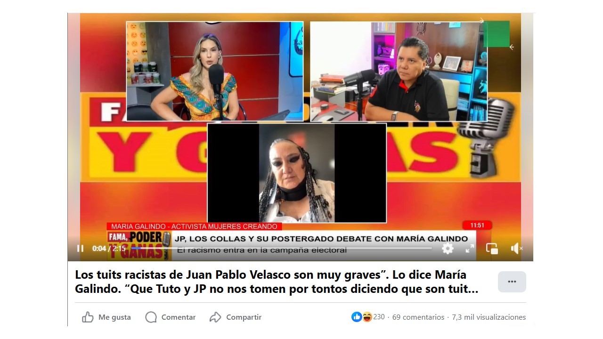The image size is (603, 339).
Task: Click the elapsed time 0:04 display
Action: 99,249
